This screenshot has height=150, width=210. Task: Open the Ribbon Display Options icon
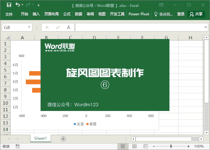[161, 5]
